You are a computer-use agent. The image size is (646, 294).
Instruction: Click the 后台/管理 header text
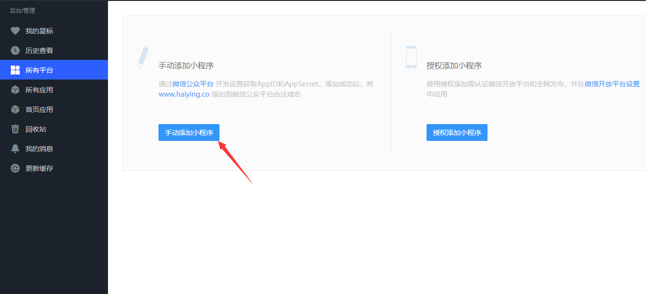coord(23,10)
